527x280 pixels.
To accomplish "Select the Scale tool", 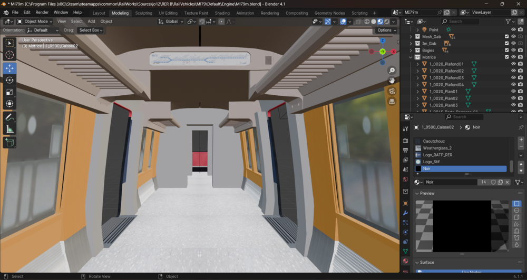I will [x=9, y=92].
